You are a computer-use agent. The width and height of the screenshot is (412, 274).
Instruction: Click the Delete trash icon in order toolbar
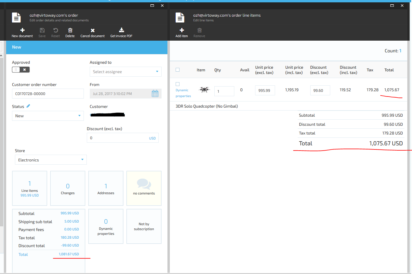click(70, 30)
